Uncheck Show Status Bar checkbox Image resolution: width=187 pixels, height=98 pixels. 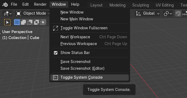click(x=56, y=53)
